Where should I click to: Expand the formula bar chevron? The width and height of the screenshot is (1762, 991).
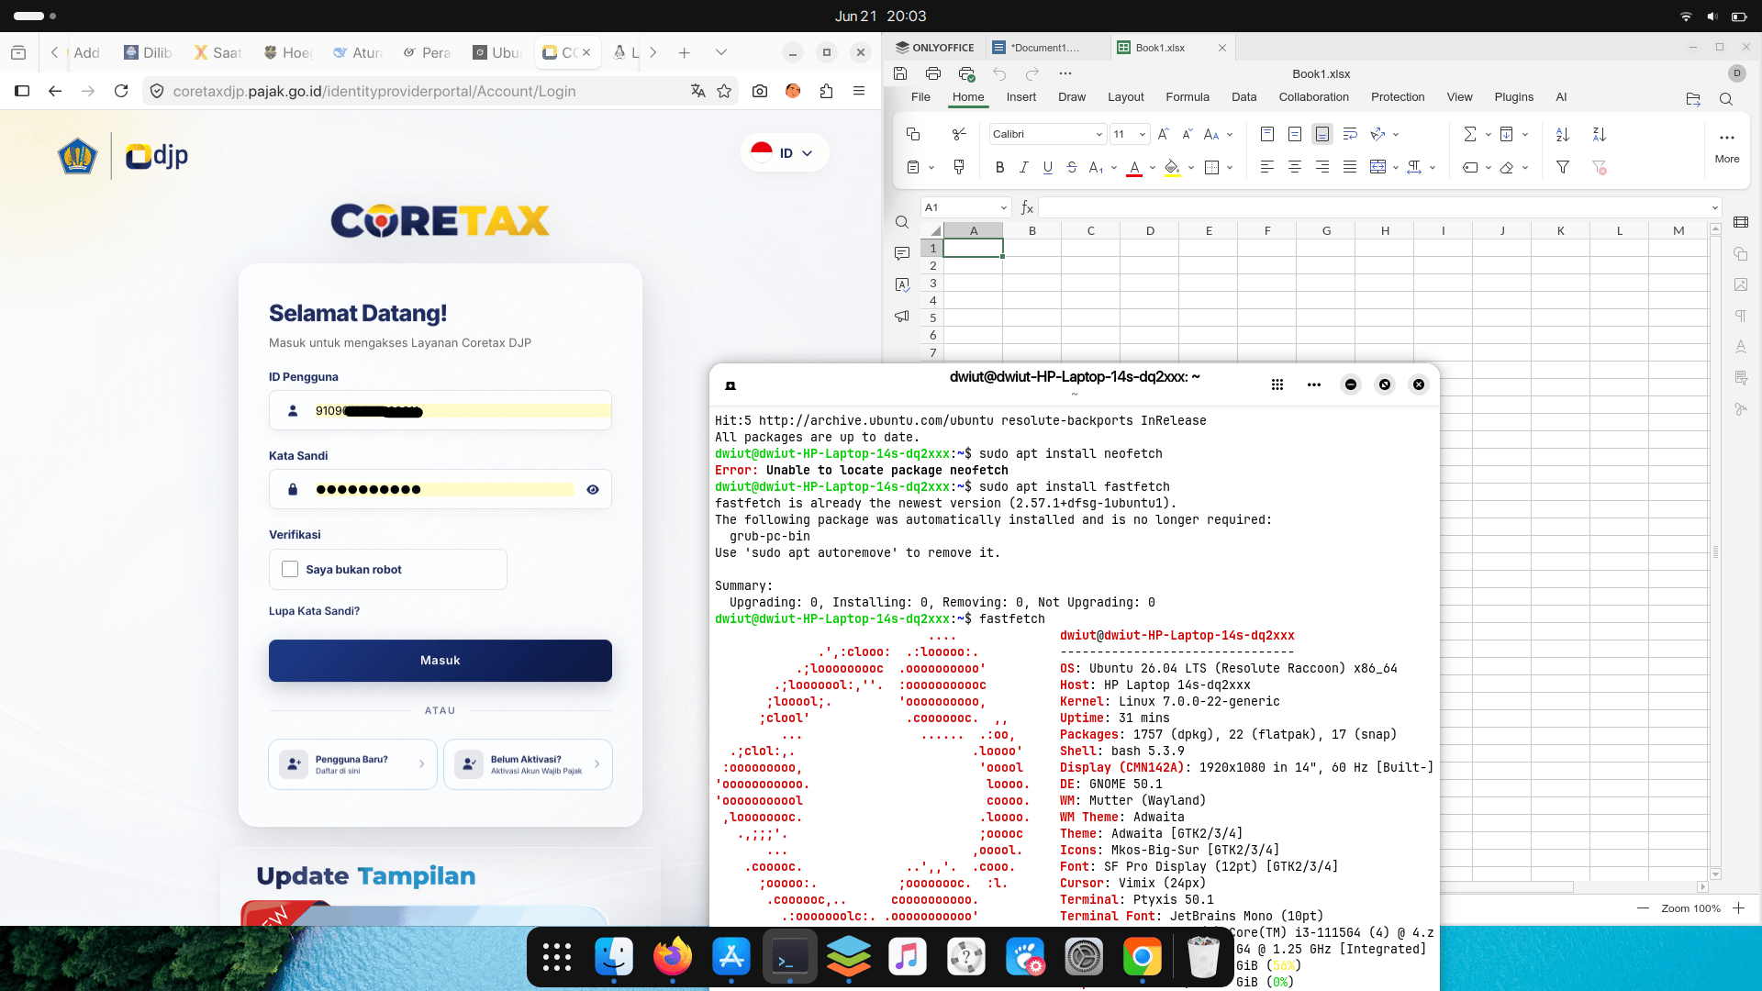point(1714,208)
